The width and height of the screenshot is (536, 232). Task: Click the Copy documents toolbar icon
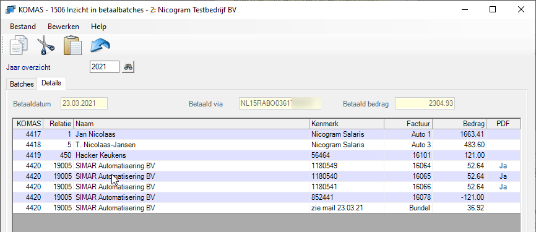click(x=19, y=45)
